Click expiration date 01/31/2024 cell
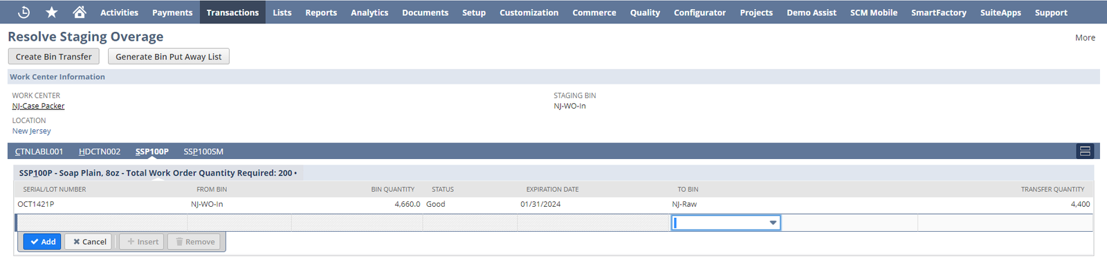 541,204
